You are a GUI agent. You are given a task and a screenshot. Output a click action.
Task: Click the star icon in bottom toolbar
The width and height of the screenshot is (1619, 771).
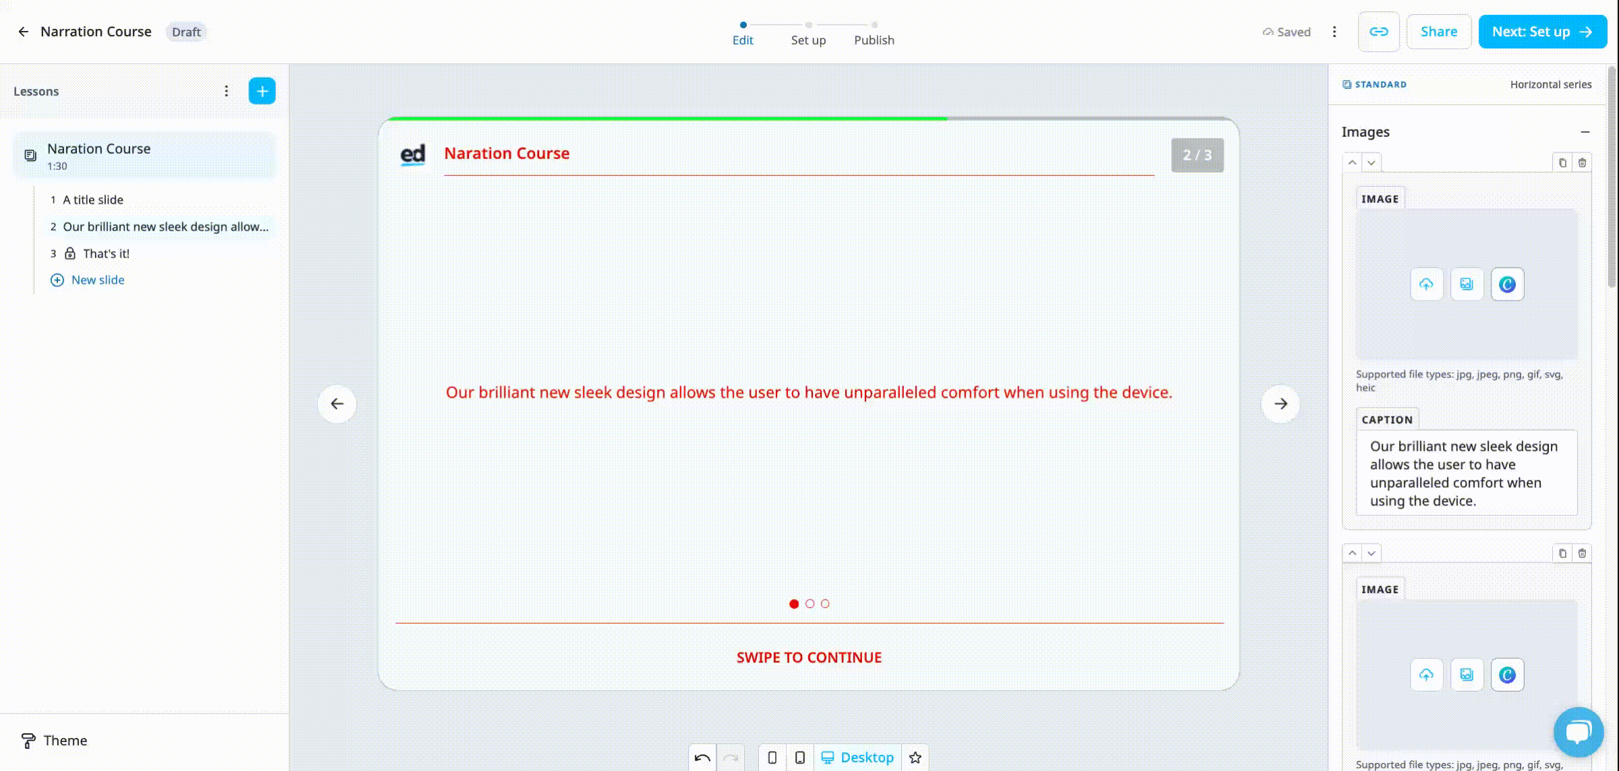click(x=915, y=758)
